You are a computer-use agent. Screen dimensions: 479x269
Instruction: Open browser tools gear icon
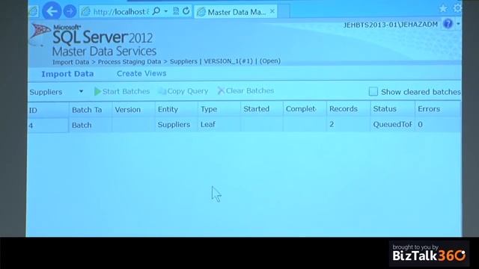(457, 8)
